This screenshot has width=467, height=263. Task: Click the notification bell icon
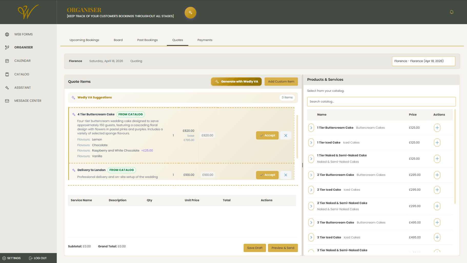point(452,12)
